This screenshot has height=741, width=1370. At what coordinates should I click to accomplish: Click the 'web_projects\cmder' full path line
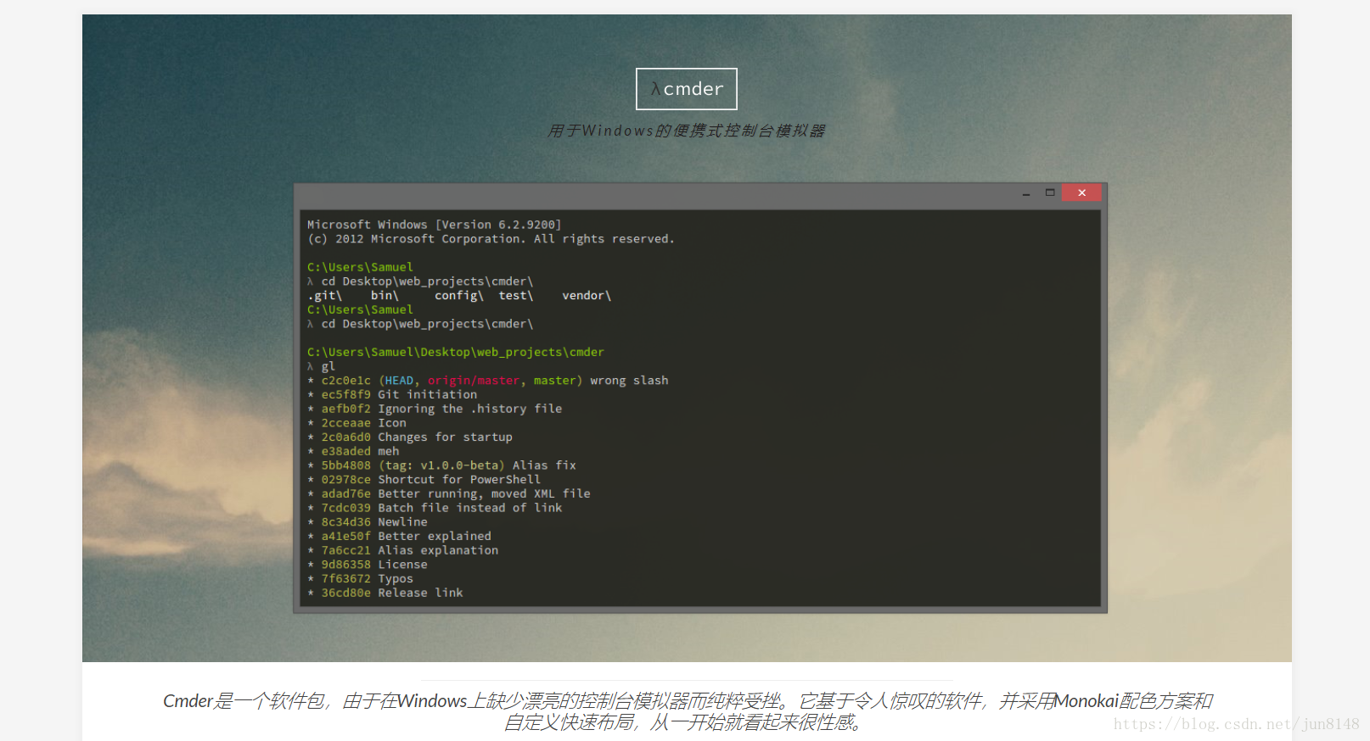point(456,352)
